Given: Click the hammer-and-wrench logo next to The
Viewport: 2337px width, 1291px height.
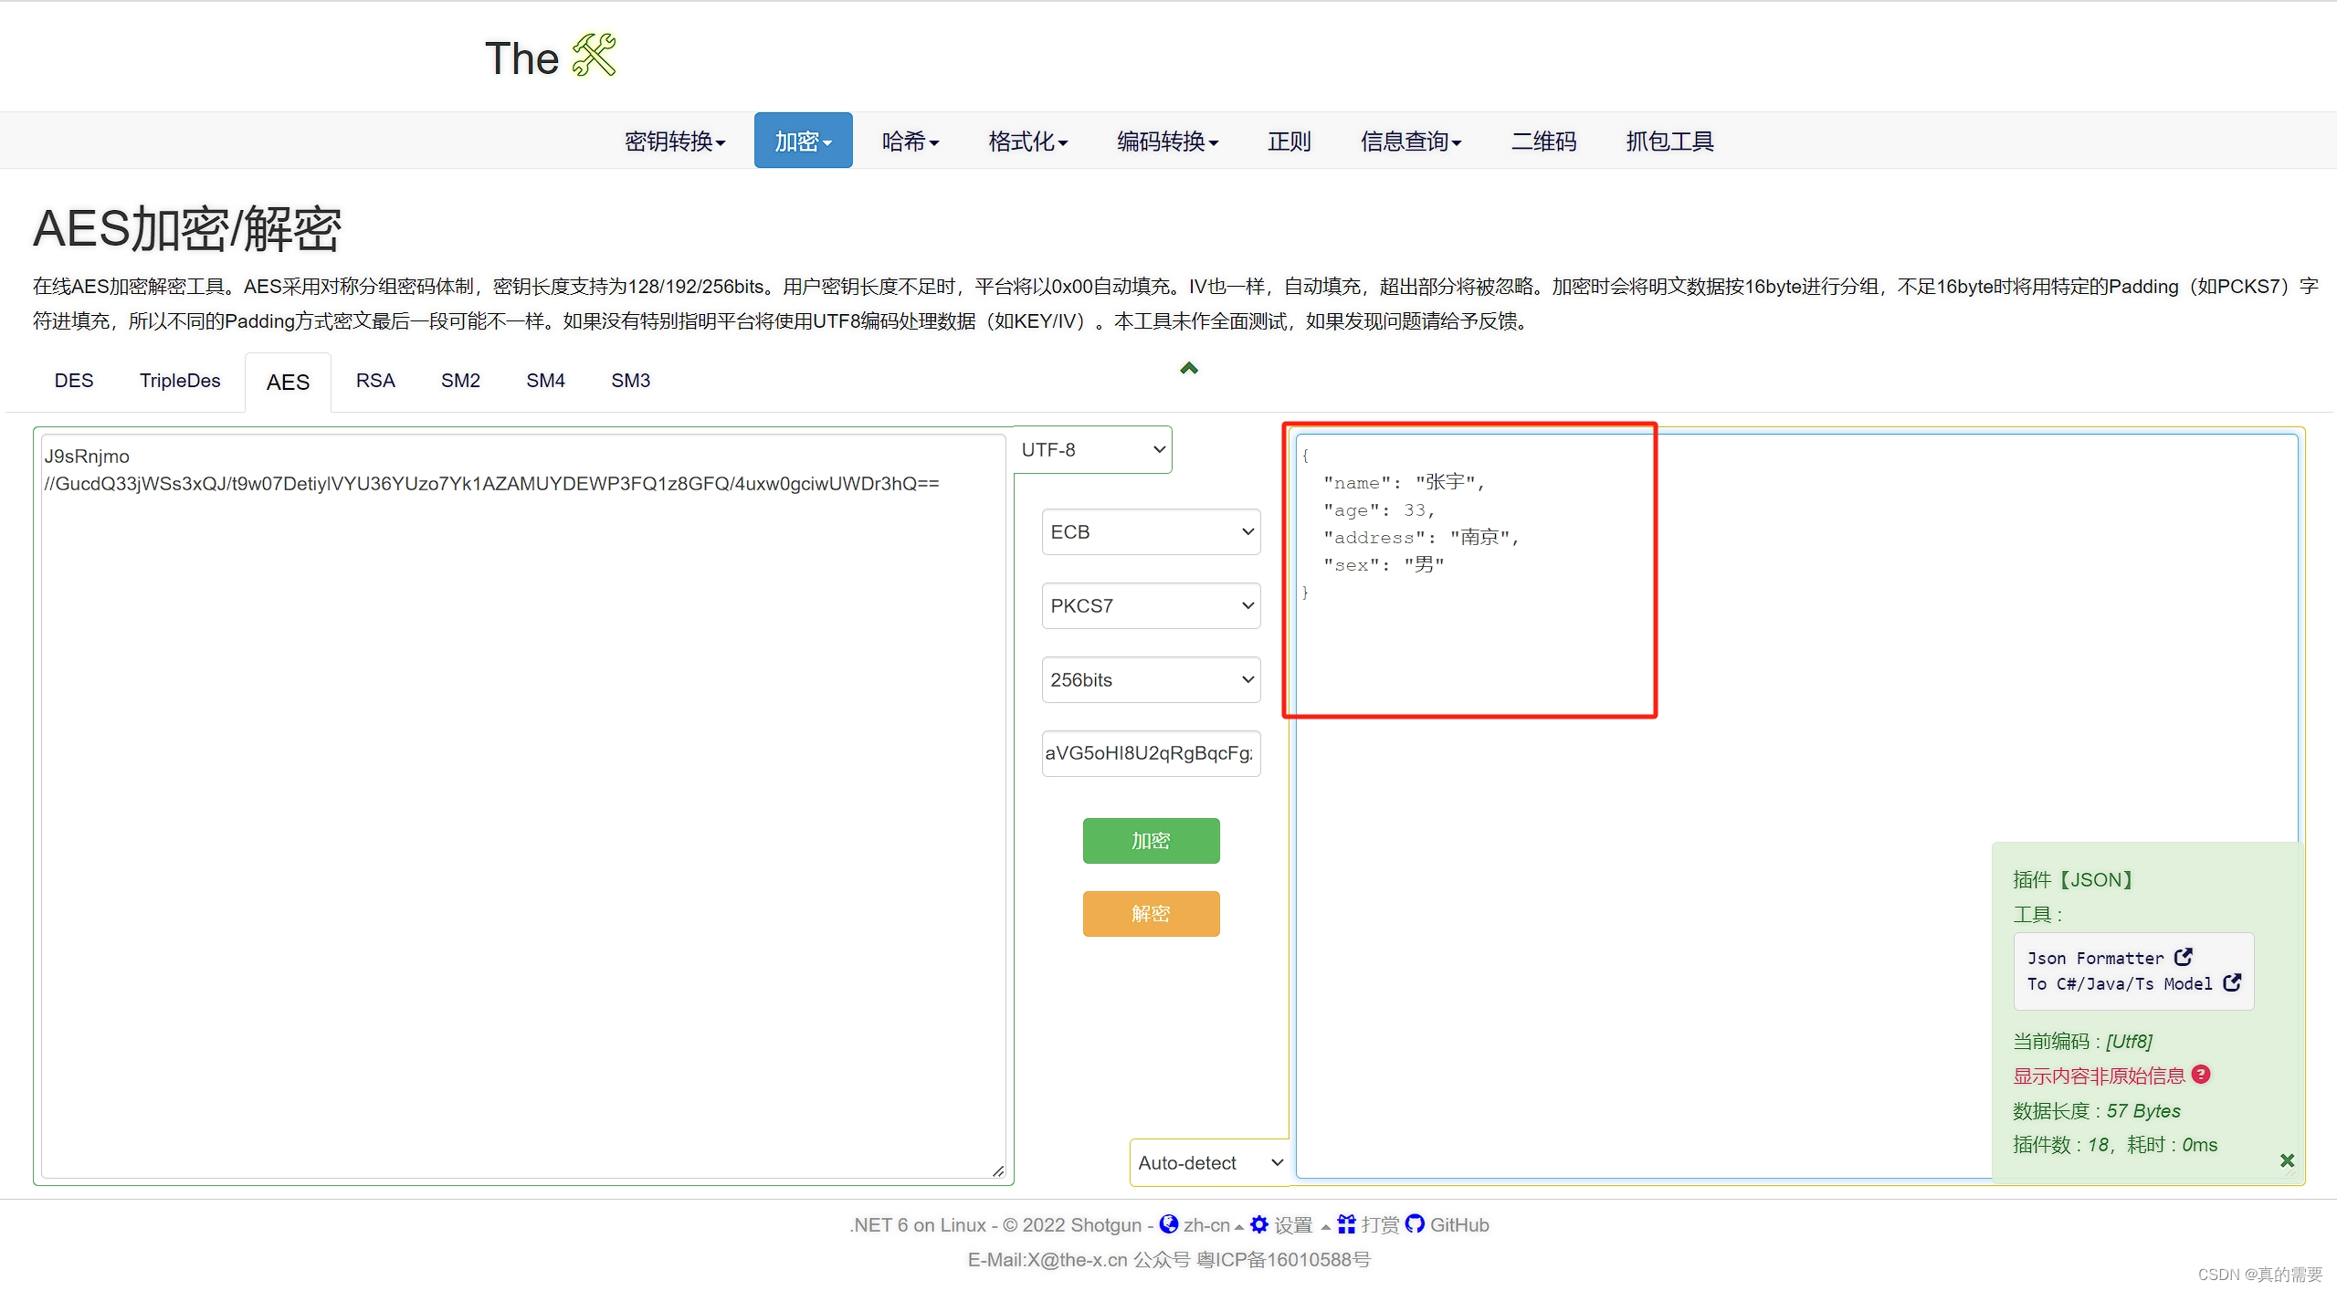Looking at the screenshot, I should point(594,57).
